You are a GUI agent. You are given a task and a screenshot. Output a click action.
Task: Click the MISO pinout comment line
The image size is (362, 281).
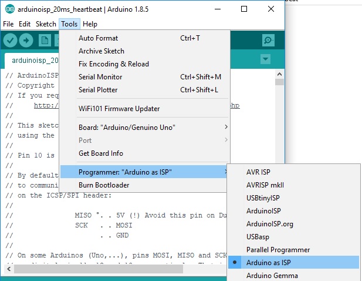click(116, 215)
